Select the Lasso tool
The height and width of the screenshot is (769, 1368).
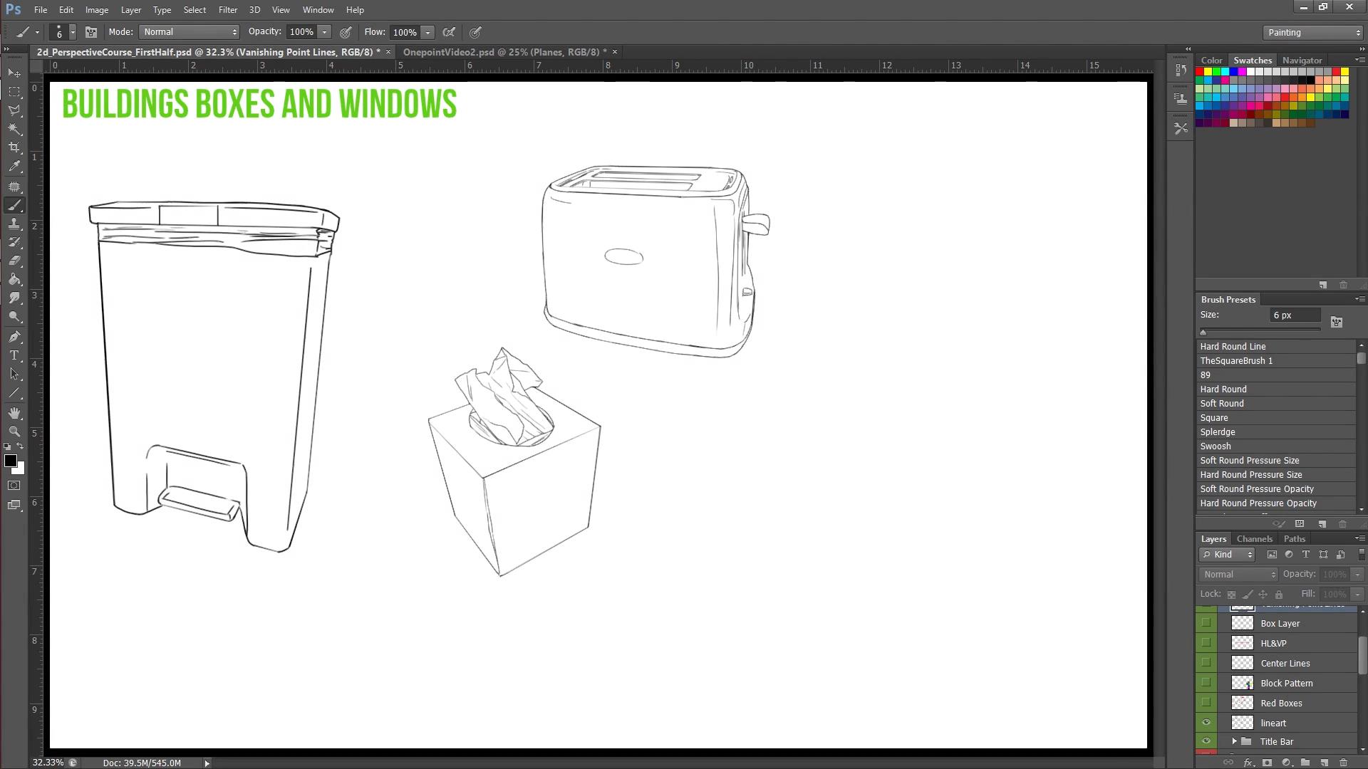(x=14, y=110)
